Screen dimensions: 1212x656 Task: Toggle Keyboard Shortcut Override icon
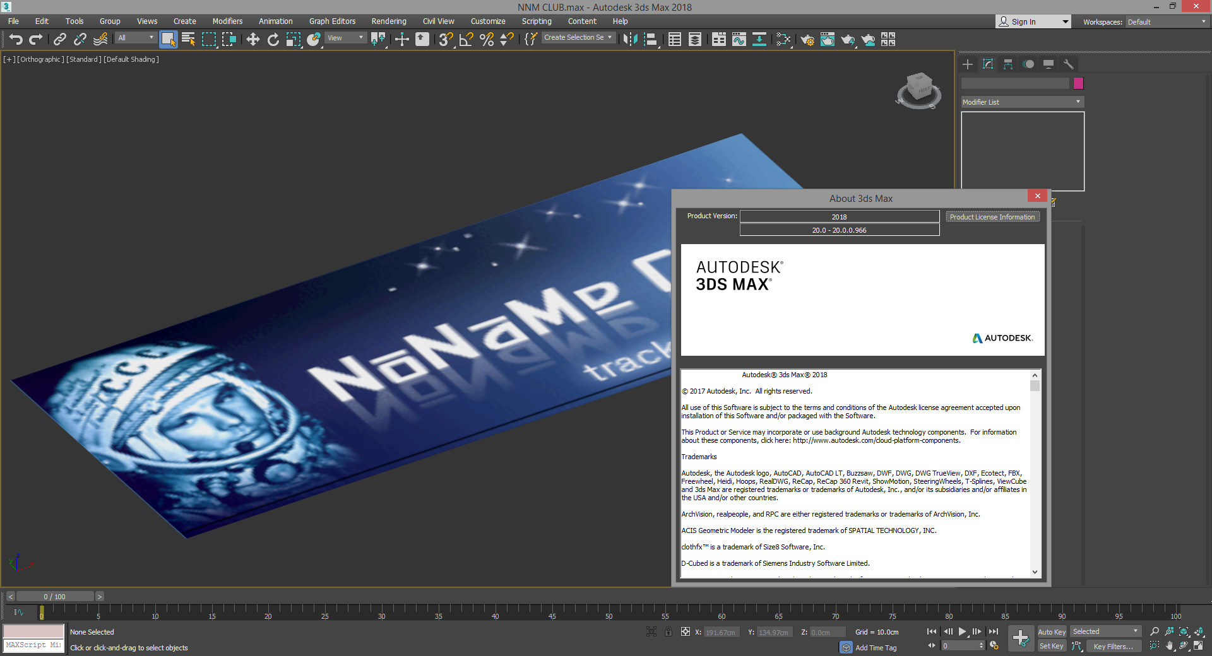[x=422, y=39]
